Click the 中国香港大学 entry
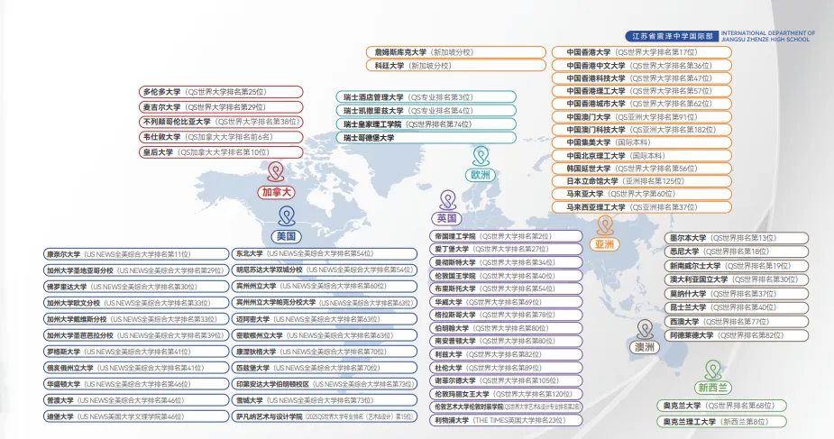The image size is (834, 439). (641, 52)
